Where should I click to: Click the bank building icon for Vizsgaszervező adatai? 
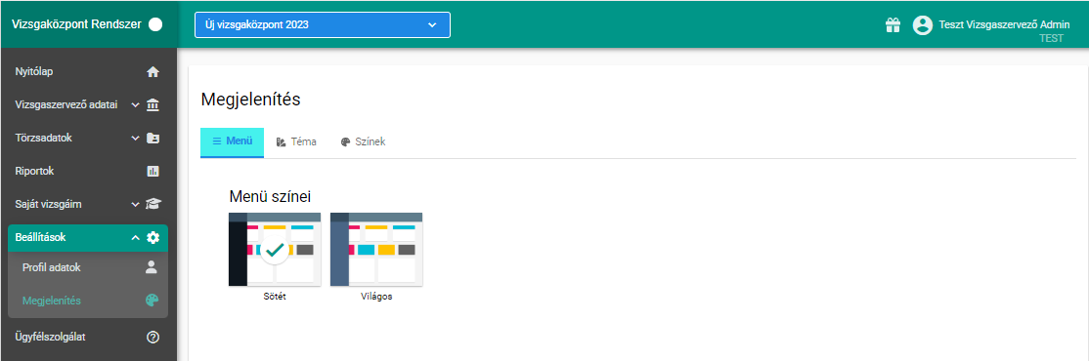coord(153,105)
